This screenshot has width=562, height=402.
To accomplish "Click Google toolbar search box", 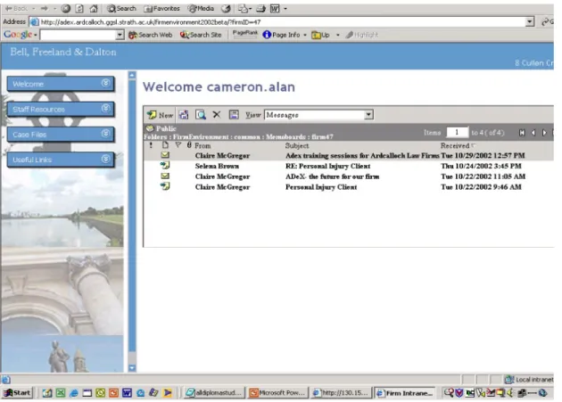I will click(79, 35).
